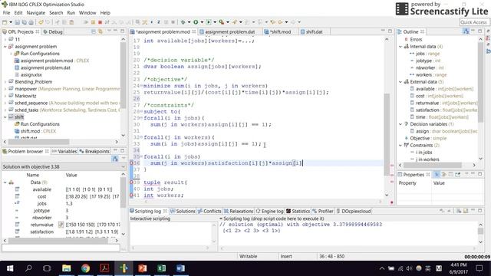The width and height of the screenshot is (491, 276).
Task: Click the red Stop/Terminate toolbar icon
Action: [x=101, y=22]
